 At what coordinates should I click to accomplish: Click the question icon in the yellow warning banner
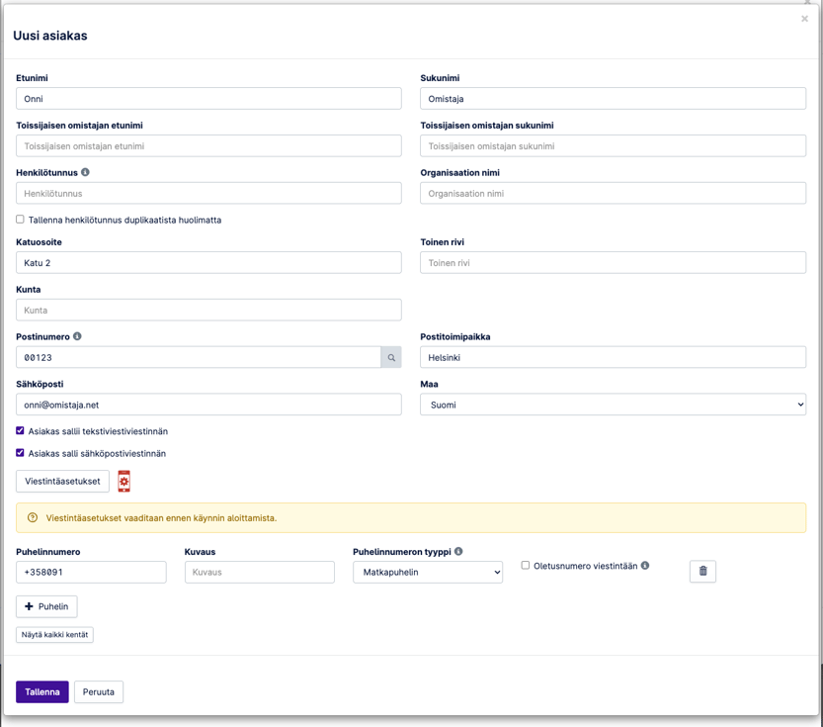tap(34, 517)
